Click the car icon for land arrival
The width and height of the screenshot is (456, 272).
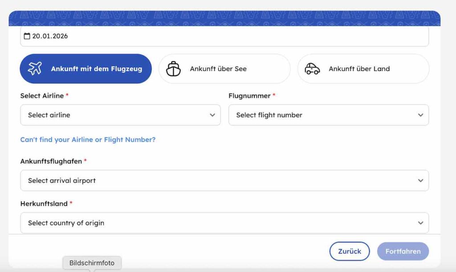312,69
